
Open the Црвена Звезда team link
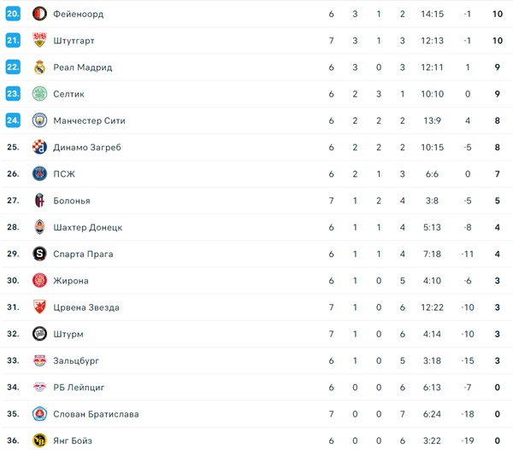(x=85, y=307)
